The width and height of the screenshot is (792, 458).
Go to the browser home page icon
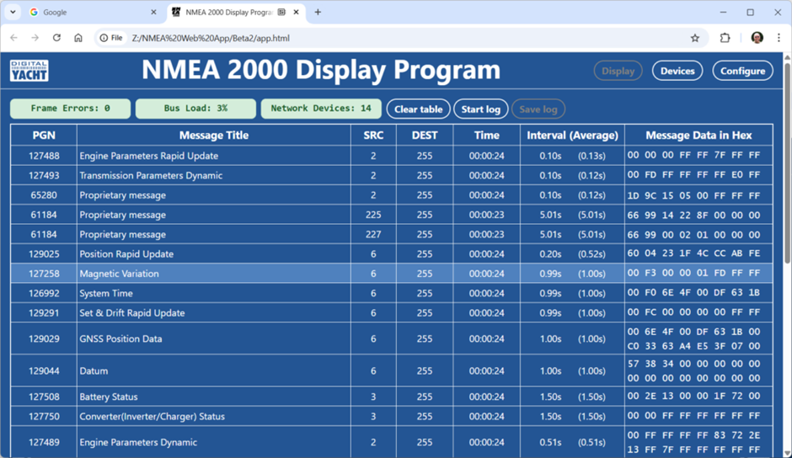click(78, 38)
